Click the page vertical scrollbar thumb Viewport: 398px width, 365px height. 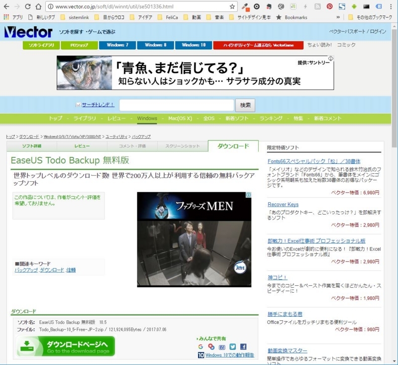[394, 88]
